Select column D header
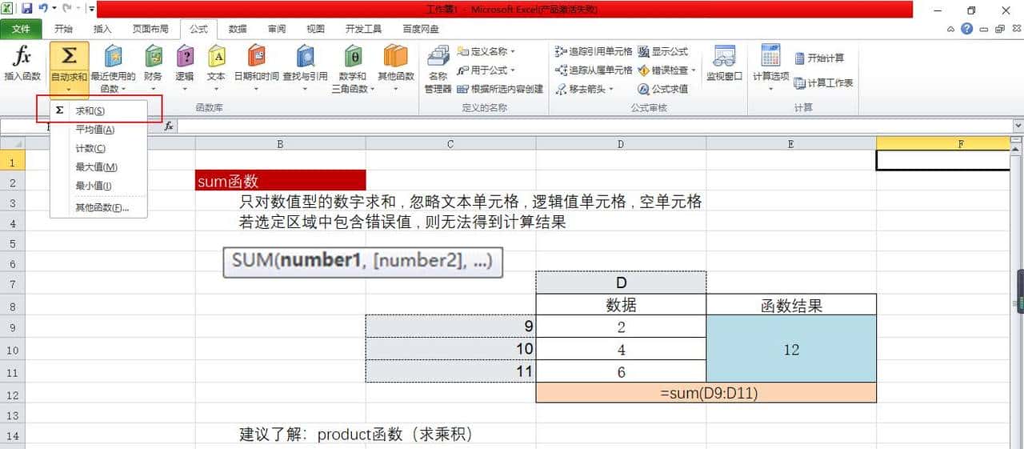 click(621, 144)
